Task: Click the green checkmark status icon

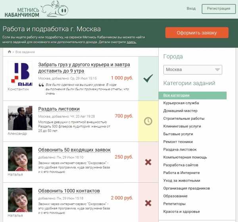Action: [148, 78]
